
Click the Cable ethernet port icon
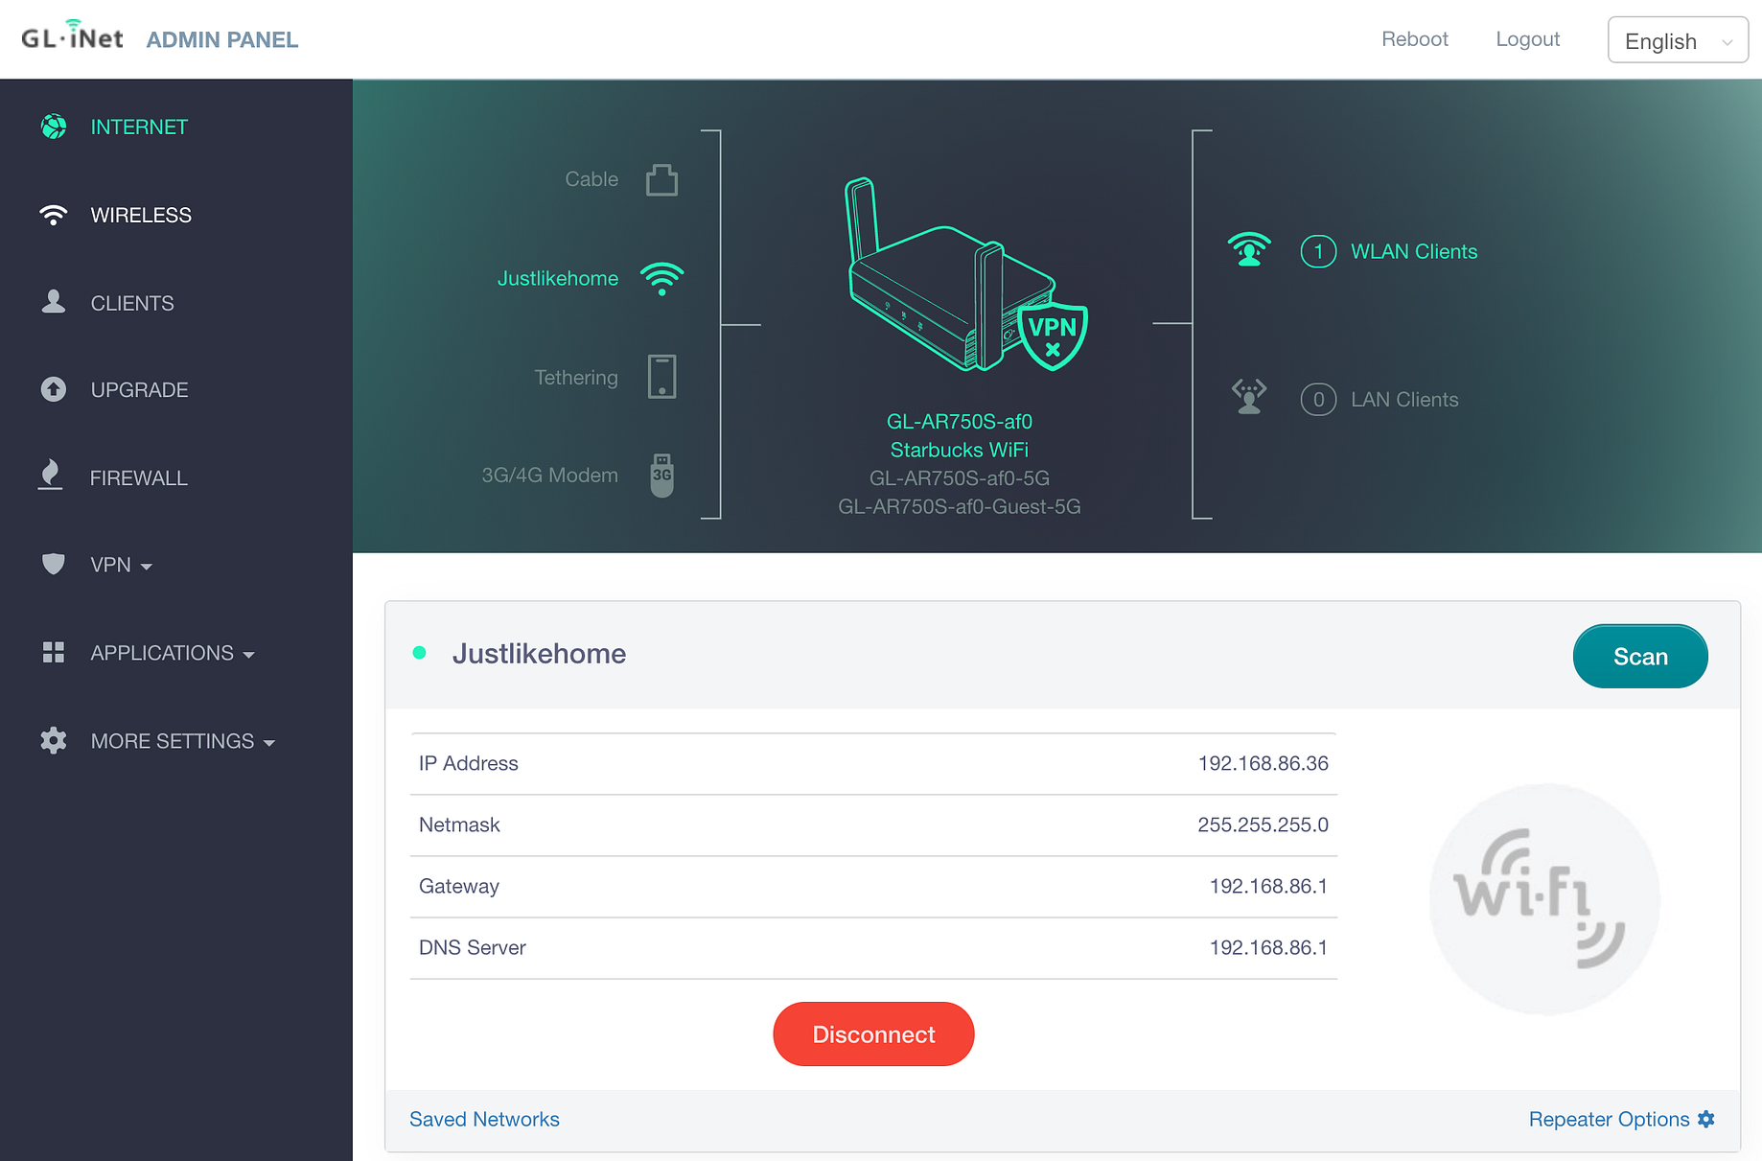(661, 179)
